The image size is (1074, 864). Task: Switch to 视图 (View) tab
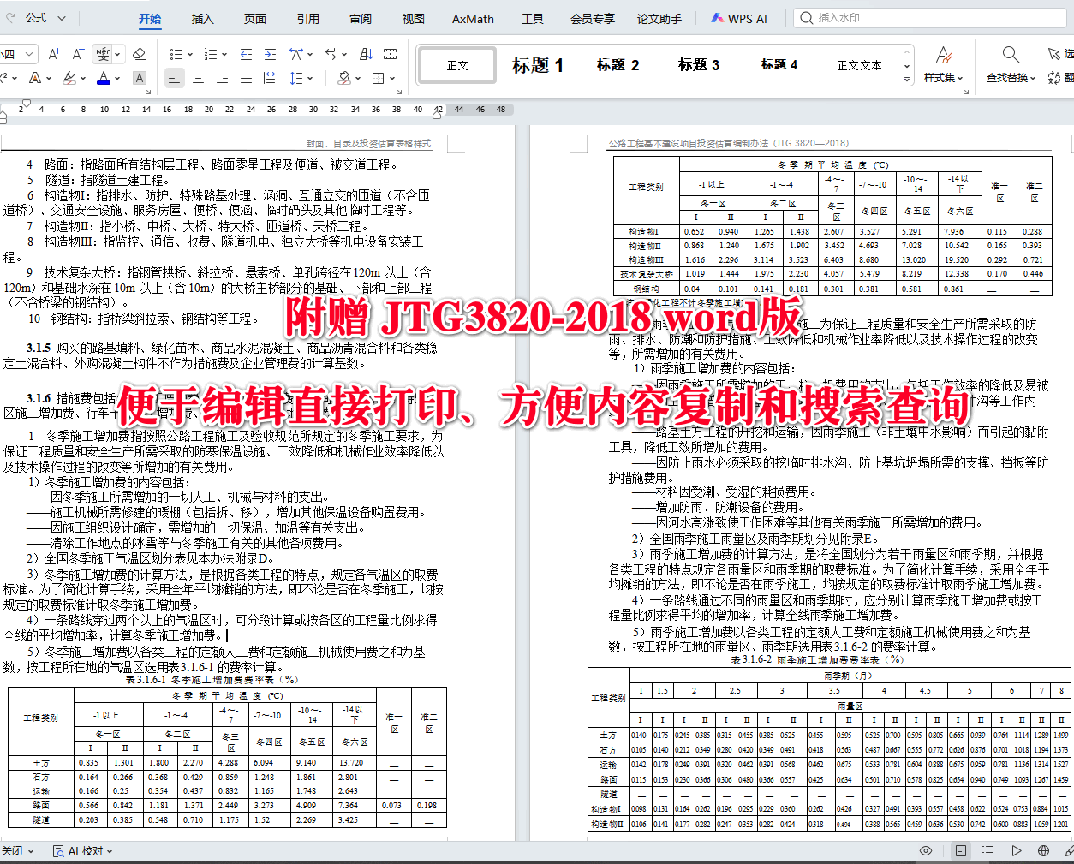(x=414, y=18)
